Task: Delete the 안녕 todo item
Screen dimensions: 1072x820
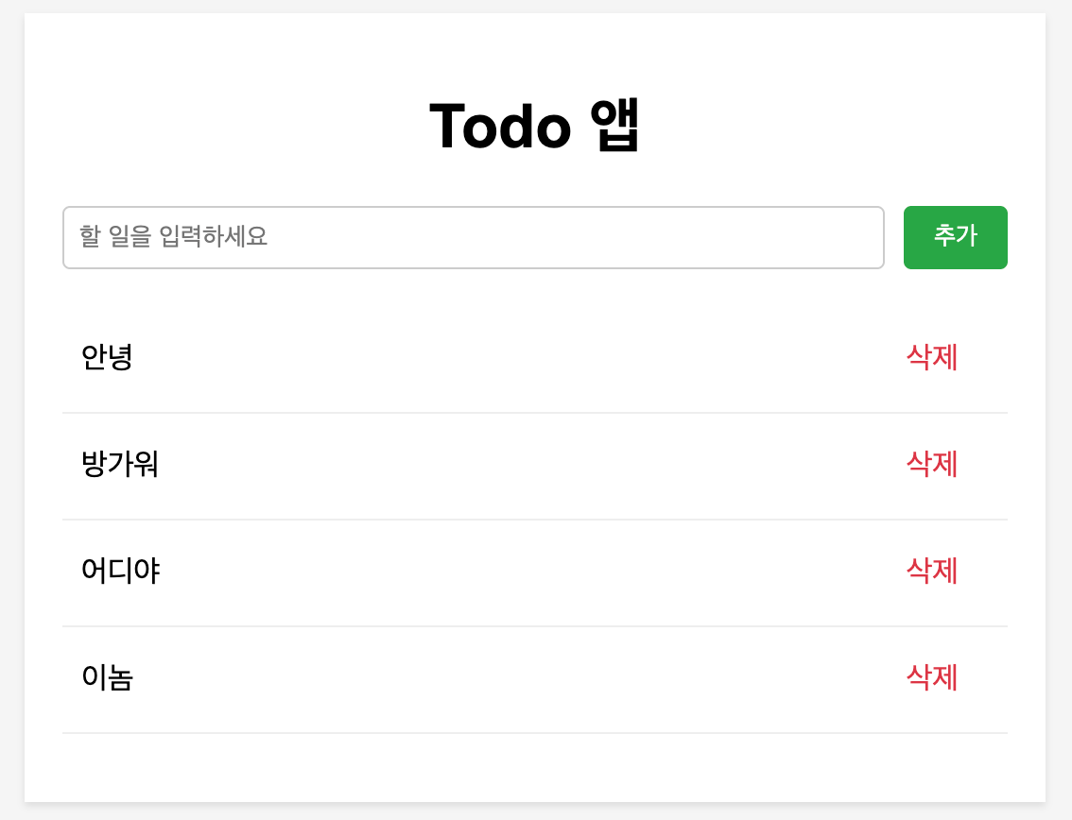Action: [x=931, y=357]
